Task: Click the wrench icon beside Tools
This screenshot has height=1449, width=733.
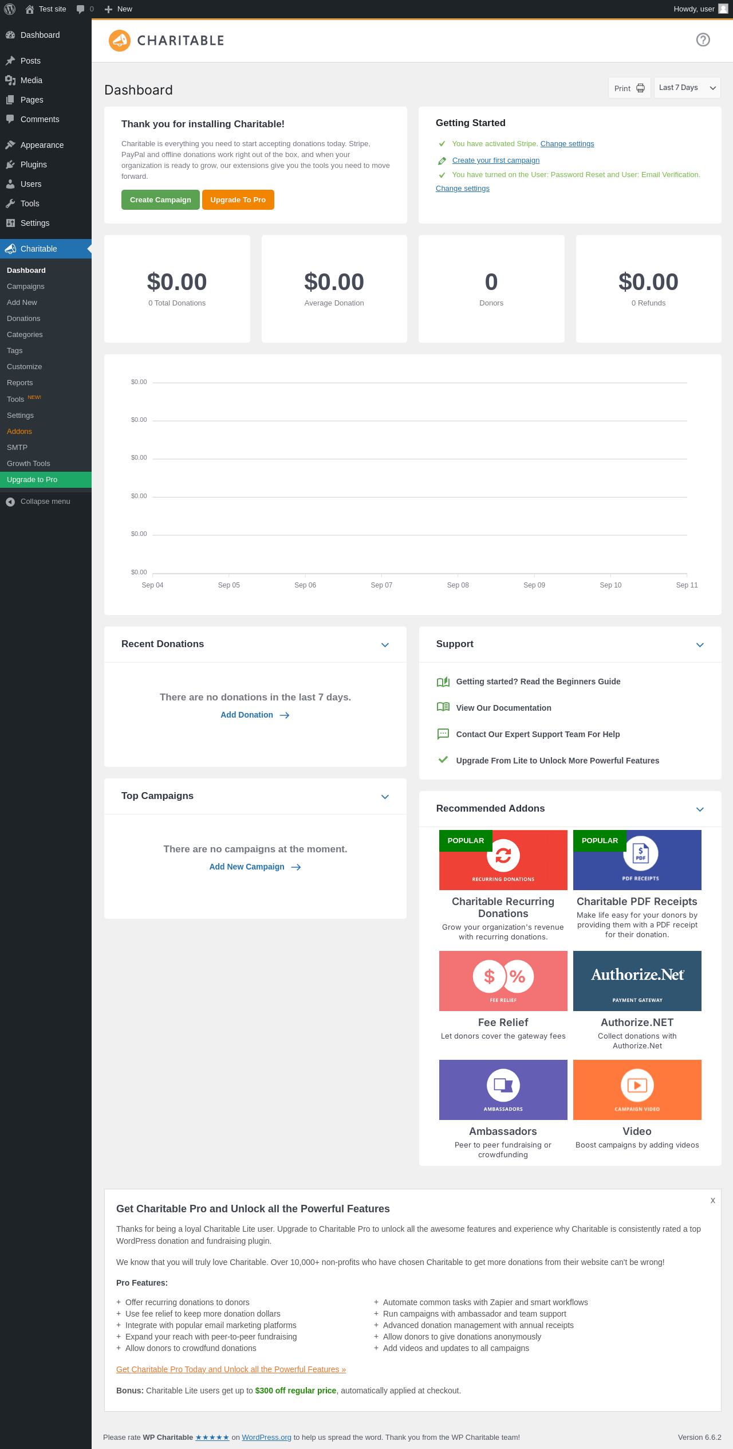Action: 10,203
